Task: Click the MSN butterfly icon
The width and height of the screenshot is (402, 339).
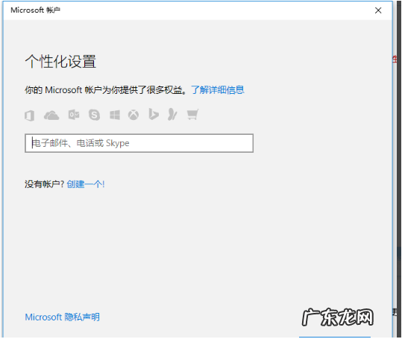Action: click(x=172, y=114)
